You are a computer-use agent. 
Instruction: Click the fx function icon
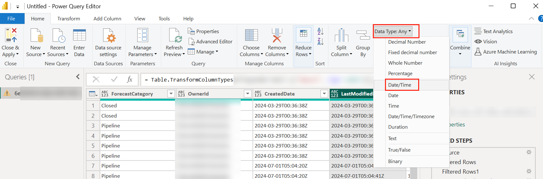(x=130, y=79)
